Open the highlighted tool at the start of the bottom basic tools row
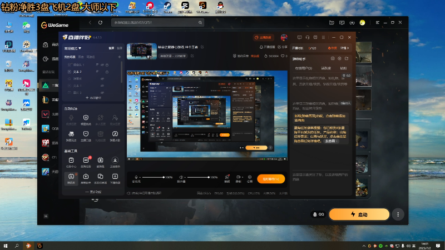This screenshot has width=445, height=250. tap(71, 178)
